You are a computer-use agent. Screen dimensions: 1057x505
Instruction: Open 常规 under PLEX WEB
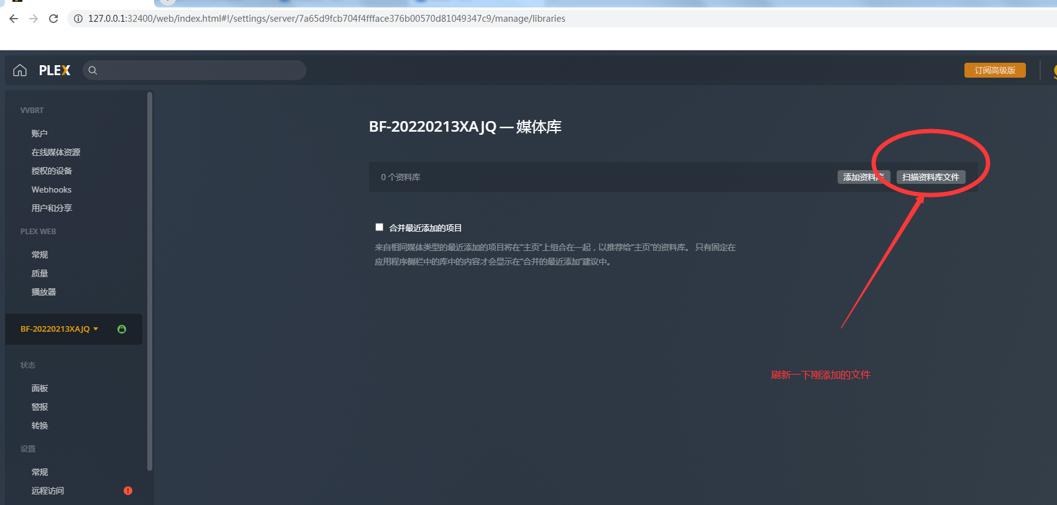40,255
